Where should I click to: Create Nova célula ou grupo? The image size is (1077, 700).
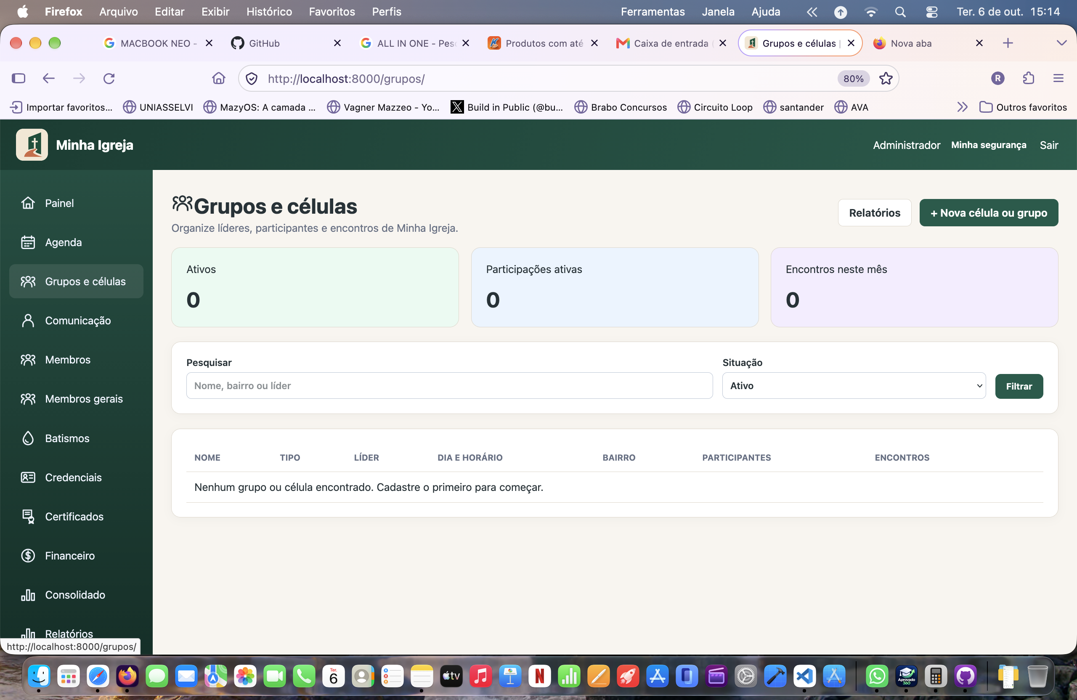[x=988, y=213]
